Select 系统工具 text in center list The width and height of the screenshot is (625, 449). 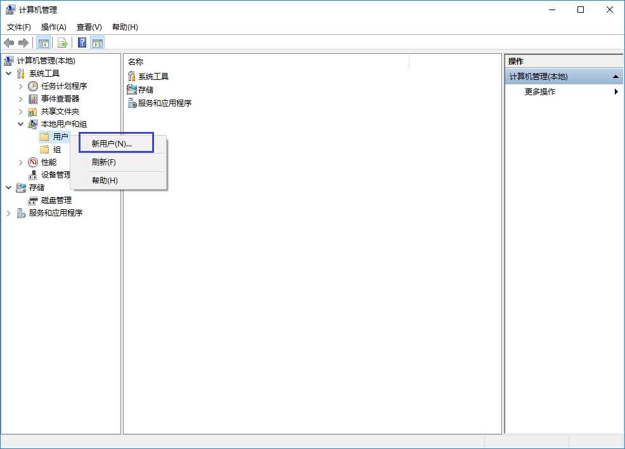[x=153, y=76]
